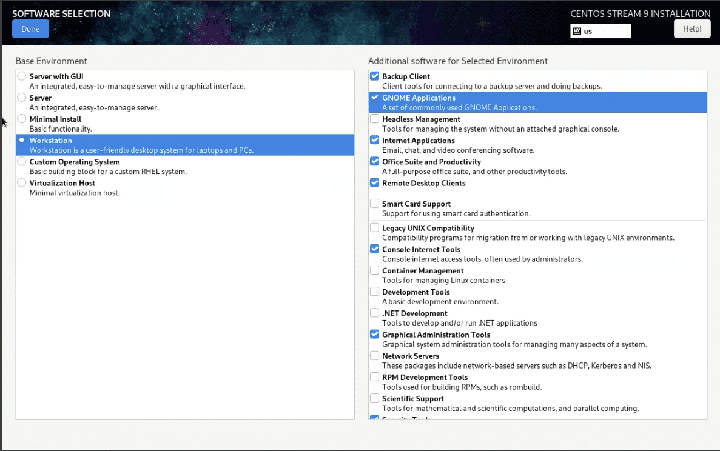Uncheck the GNOME Applications checkbox

(375, 97)
